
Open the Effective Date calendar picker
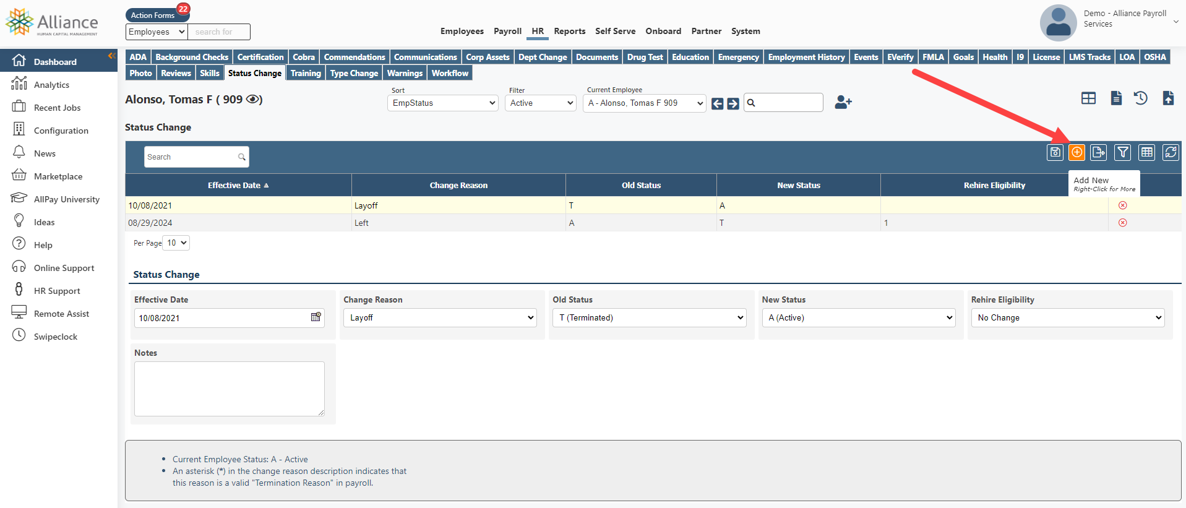click(316, 317)
